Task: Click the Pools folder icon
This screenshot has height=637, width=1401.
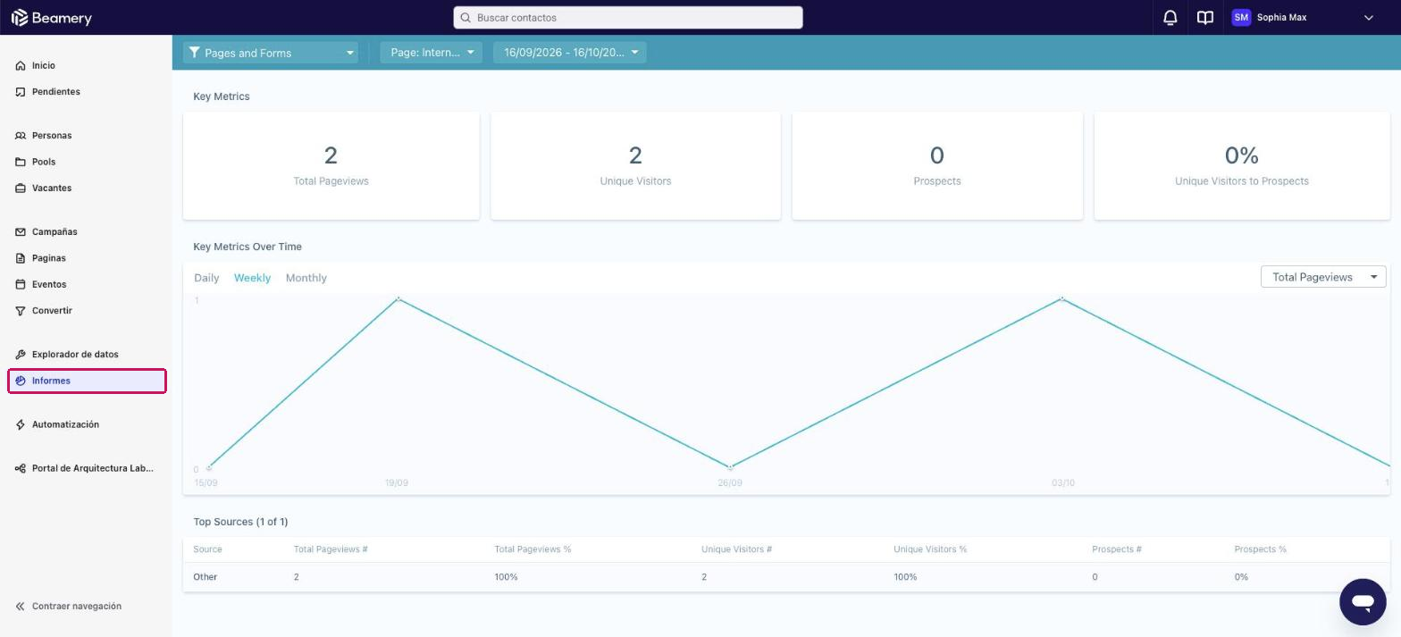Action: pyautogui.click(x=21, y=163)
